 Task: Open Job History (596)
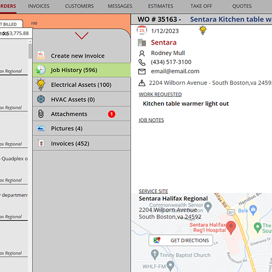pos(82,70)
